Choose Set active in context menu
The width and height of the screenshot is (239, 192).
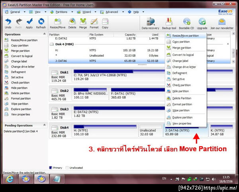[x=186, y=79]
